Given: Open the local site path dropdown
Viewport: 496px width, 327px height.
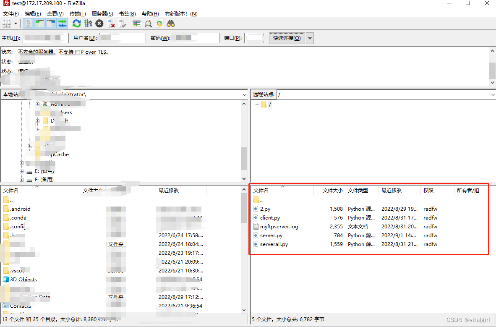Looking at the screenshot, I should (x=244, y=94).
